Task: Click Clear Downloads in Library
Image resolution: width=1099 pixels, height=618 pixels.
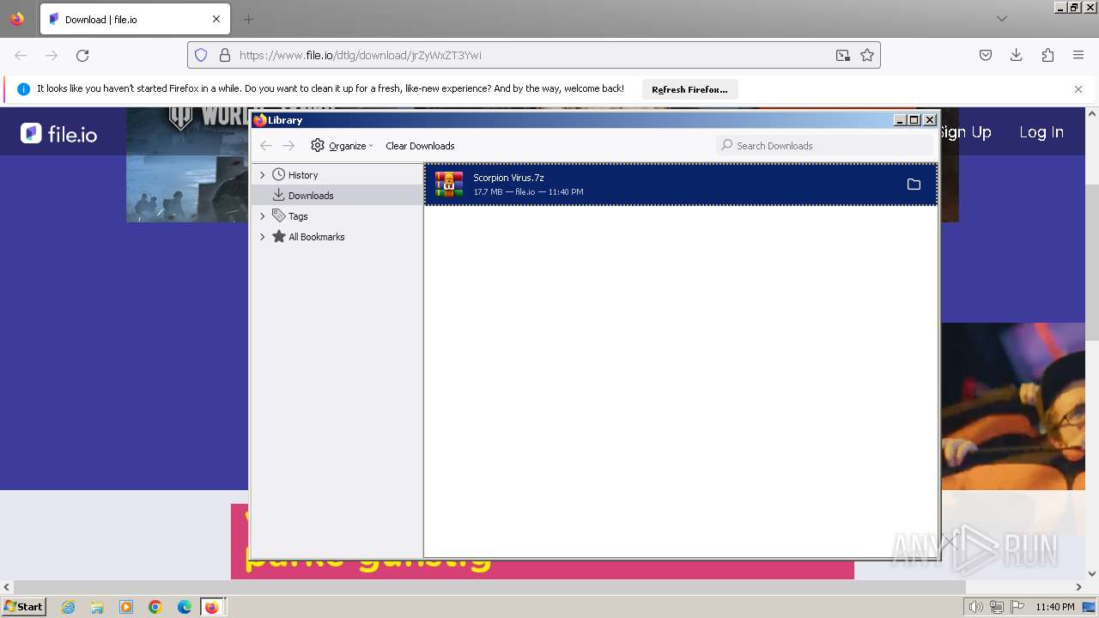Action: pyautogui.click(x=420, y=146)
